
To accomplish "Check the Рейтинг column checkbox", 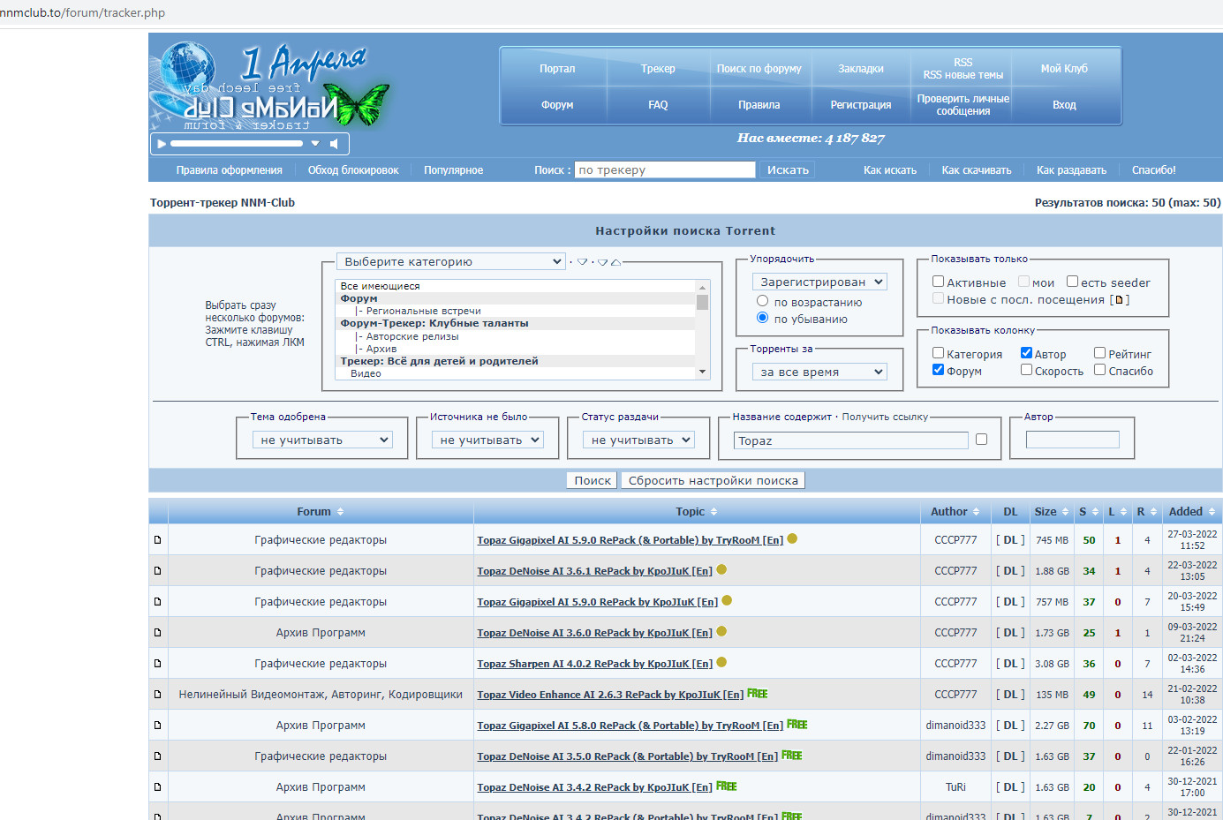I will (x=1100, y=353).
